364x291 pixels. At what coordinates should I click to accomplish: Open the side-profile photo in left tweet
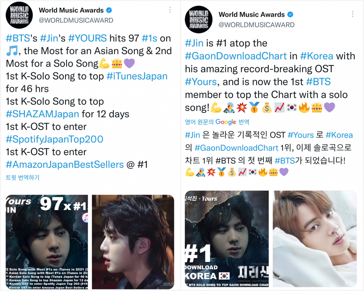(133, 242)
